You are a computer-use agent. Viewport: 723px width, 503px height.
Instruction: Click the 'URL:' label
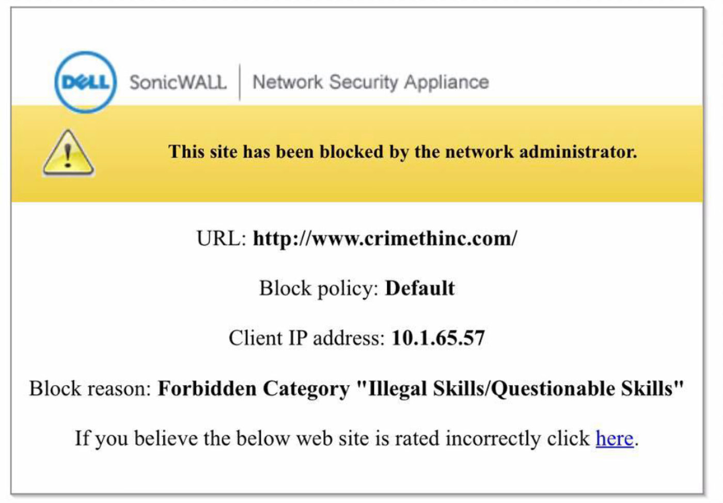click(222, 238)
